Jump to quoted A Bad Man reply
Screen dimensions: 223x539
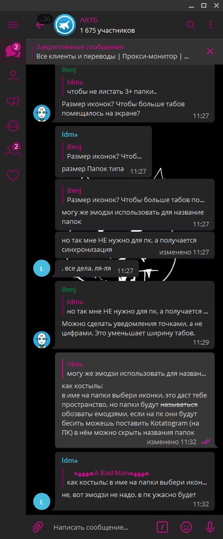(x=137, y=477)
